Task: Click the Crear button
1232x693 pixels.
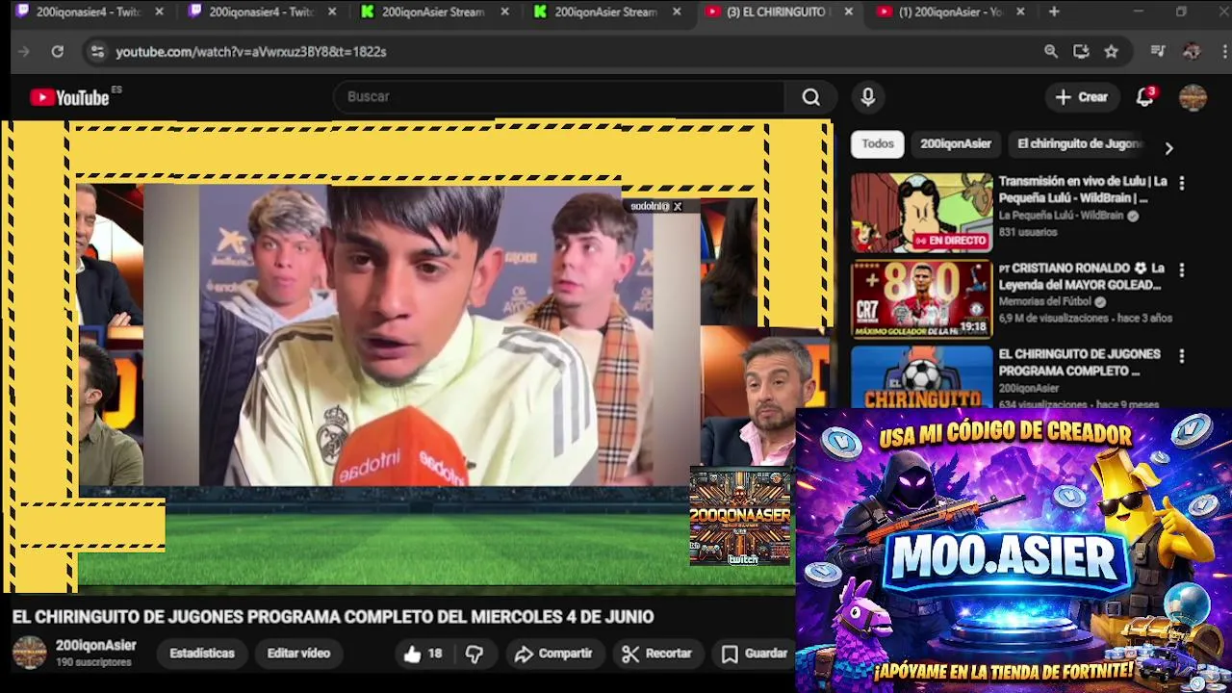Action: click(x=1082, y=97)
